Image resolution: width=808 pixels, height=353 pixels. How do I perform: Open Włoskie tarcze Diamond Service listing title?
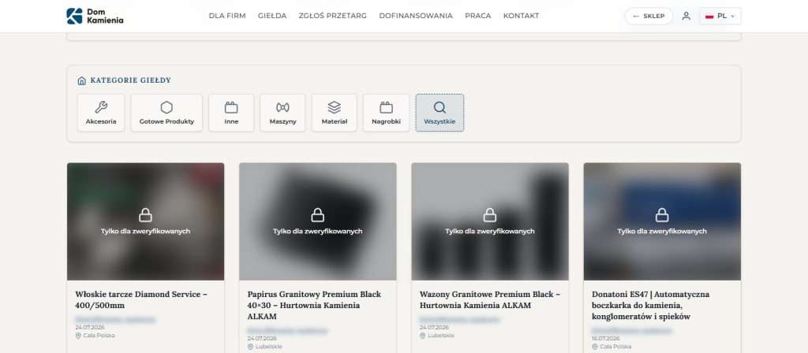pyautogui.click(x=141, y=299)
